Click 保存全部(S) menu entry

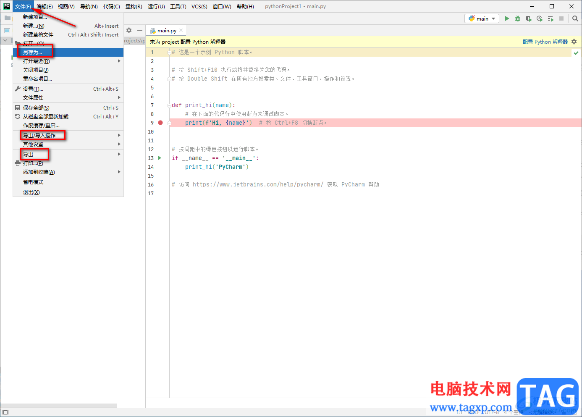(68, 108)
